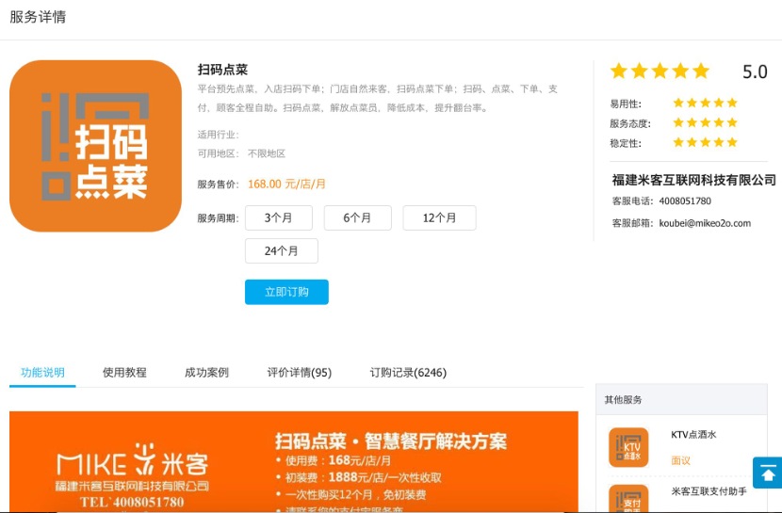Open the 成功案例 tab
The height and width of the screenshot is (513, 782).
(x=206, y=373)
